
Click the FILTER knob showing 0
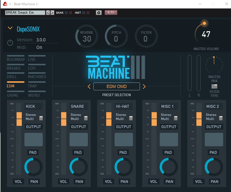click(146, 36)
